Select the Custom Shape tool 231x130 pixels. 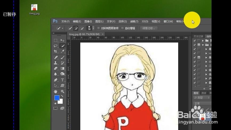pos(62,86)
